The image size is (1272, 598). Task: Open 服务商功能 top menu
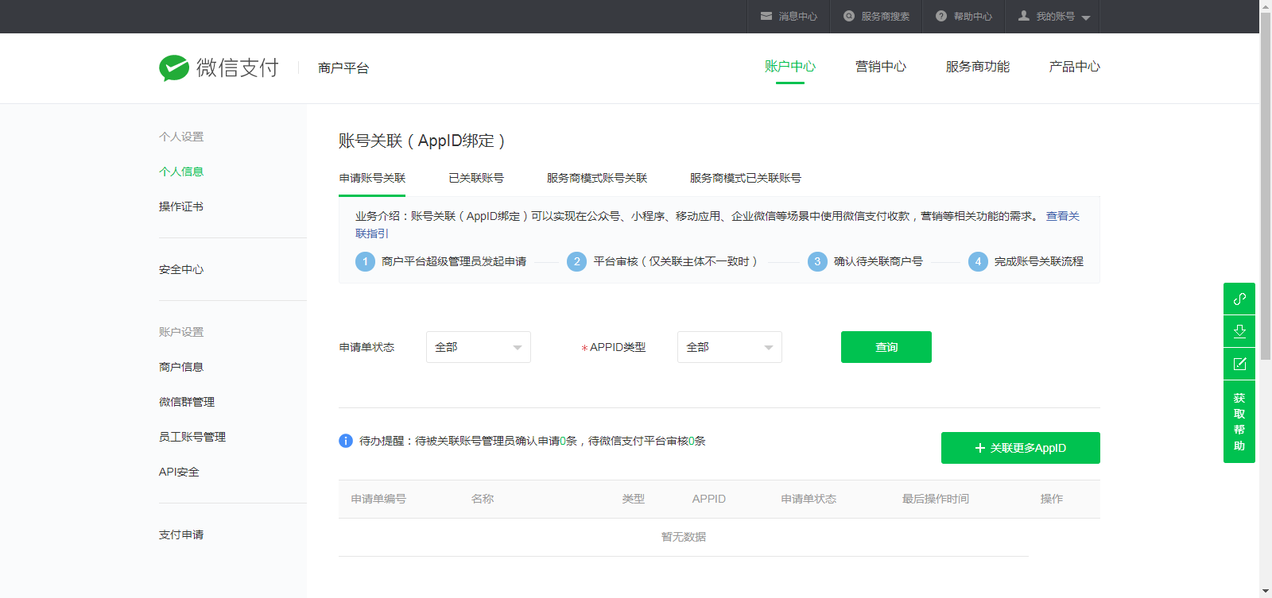(978, 67)
